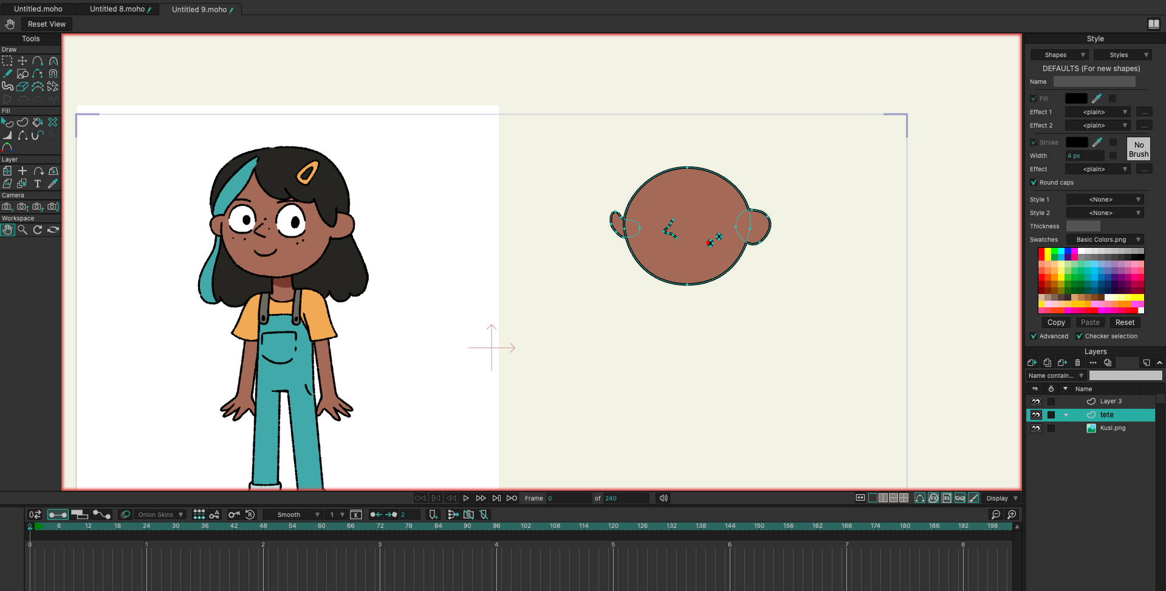Image resolution: width=1166 pixels, height=591 pixels.
Task: Hide the Kusi.png layer
Action: [x=1036, y=428]
